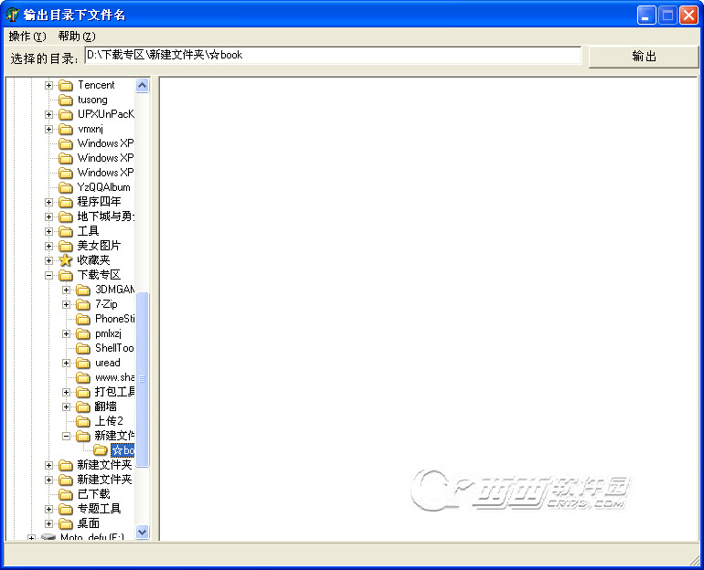This screenshot has height=570, width=704.
Task: Click the 已下载 folder icon
Action: tap(66, 494)
